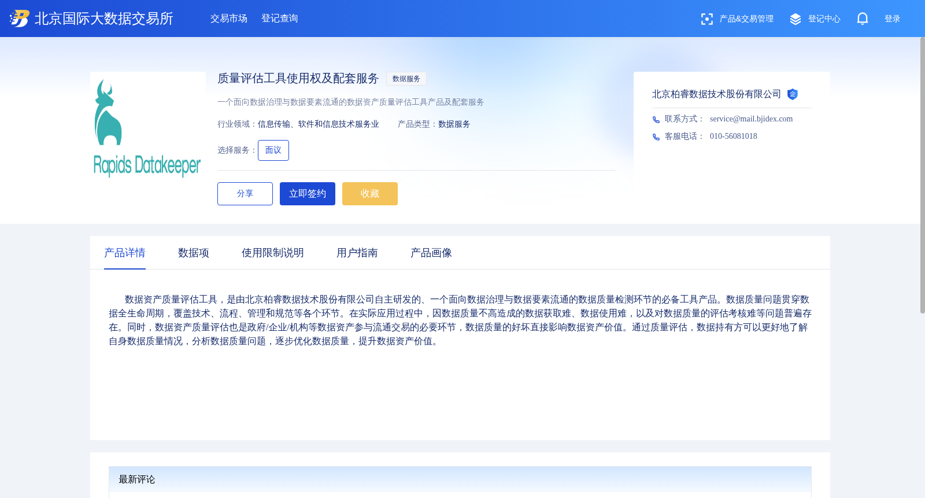Click the industry value 信息传输、软件和信息技术服务业
The image size is (925, 498).
(319, 124)
